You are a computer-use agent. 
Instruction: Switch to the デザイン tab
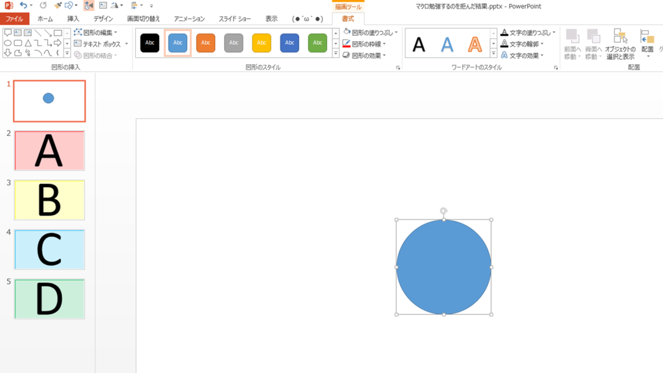tap(103, 19)
